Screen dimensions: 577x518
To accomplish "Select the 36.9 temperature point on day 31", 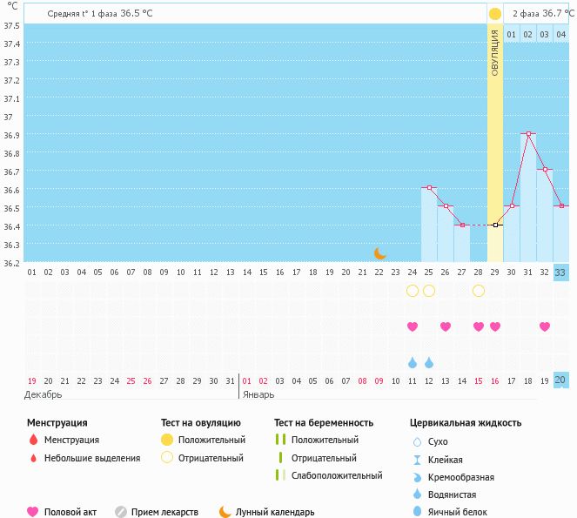I will [528, 134].
